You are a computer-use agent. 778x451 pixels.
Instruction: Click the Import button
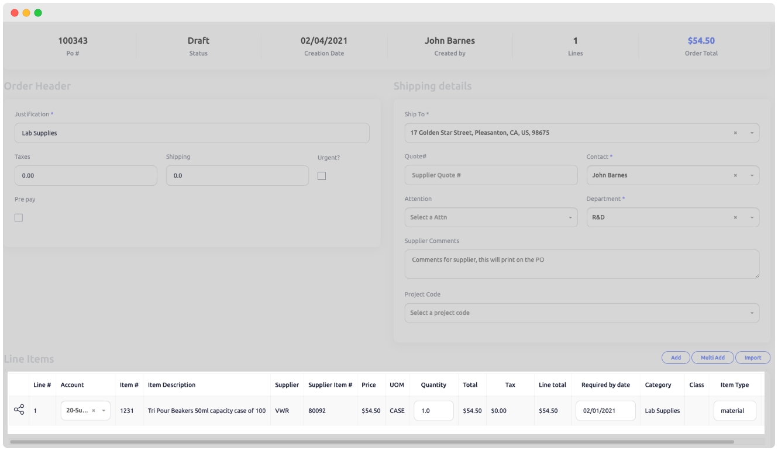(x=753, y=358)
